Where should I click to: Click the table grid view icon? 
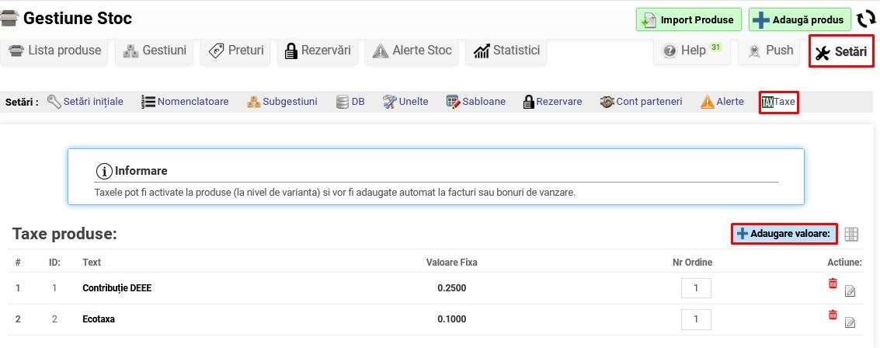click(851, 234)
